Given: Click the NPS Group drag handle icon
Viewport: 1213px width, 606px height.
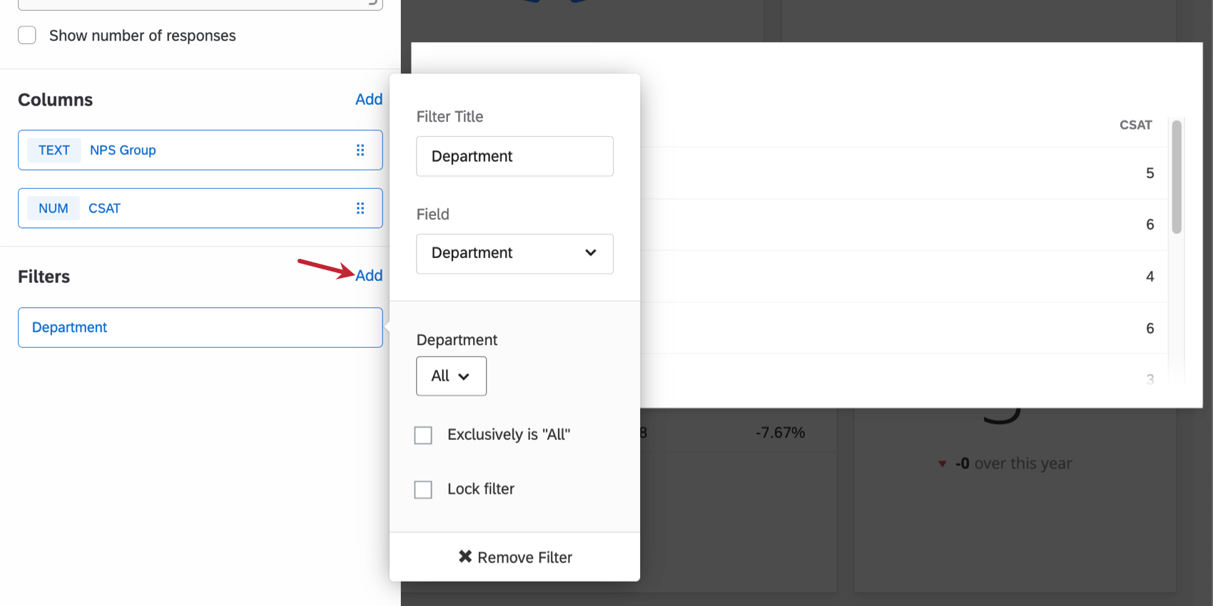Looking at the screenshot, I should pyautogui.click(x=360, y=150).
